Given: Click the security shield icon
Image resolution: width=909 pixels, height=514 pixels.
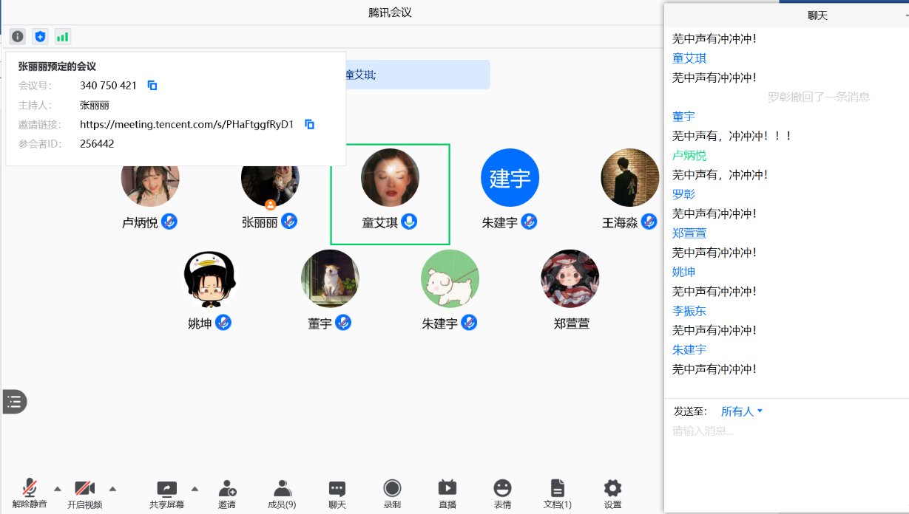Looking at the screenshot, I should click(40, 36).
